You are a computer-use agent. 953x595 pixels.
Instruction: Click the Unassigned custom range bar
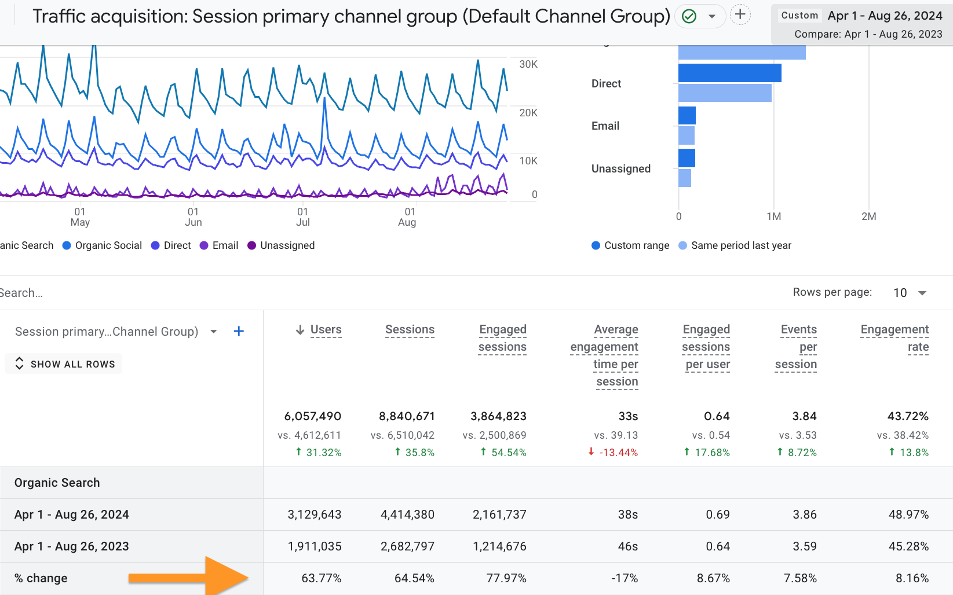point(687,158)
